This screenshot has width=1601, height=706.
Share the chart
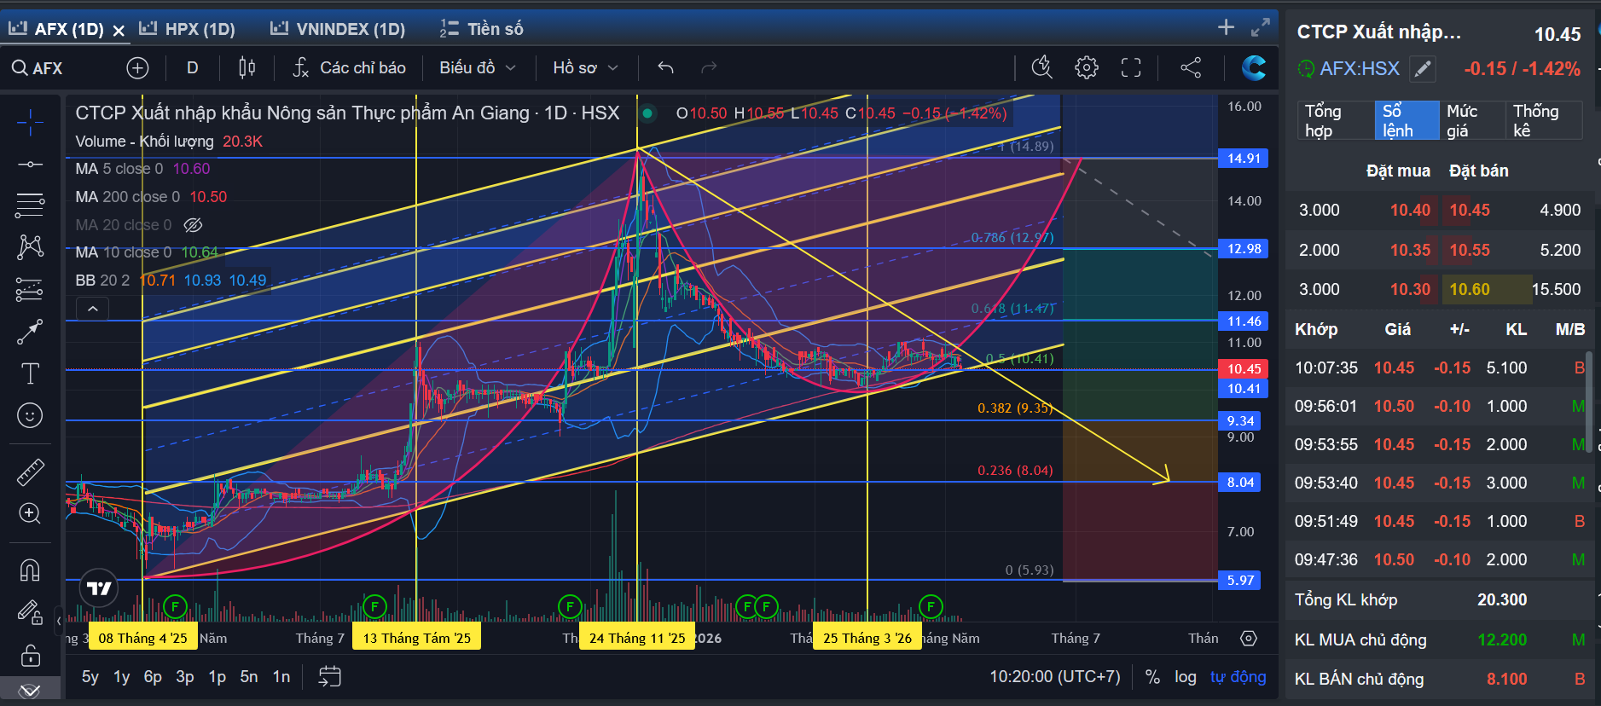coord(1191,67)
